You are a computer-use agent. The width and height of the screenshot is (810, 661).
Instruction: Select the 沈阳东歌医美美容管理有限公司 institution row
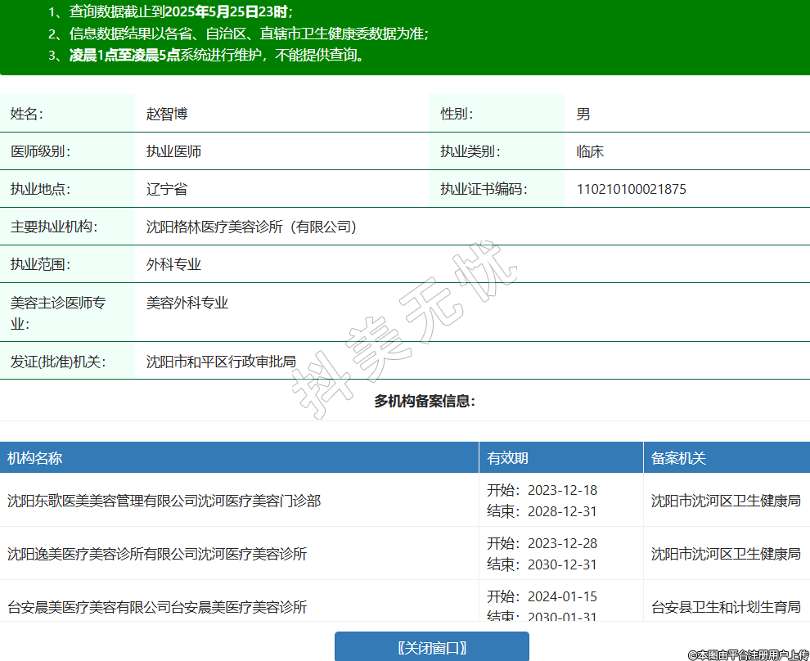point(164,501)
